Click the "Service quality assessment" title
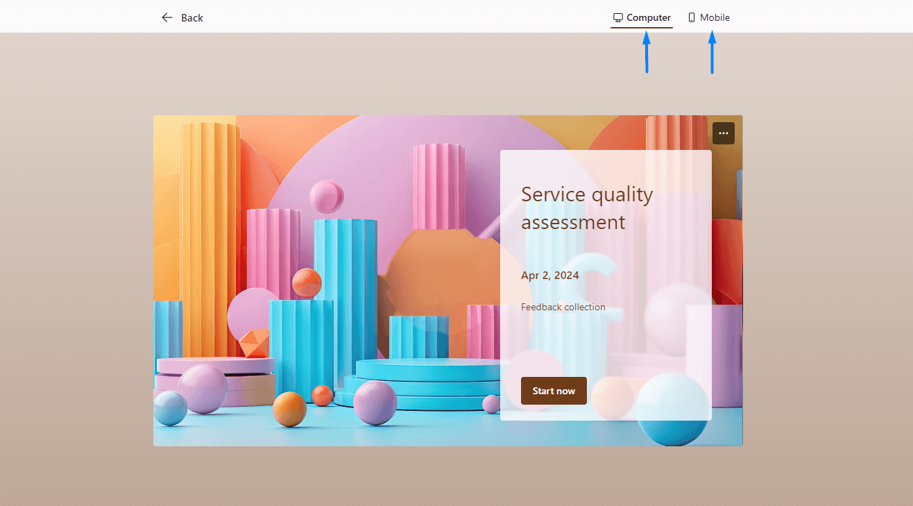 pyautogui.click(x=586, y=208)
